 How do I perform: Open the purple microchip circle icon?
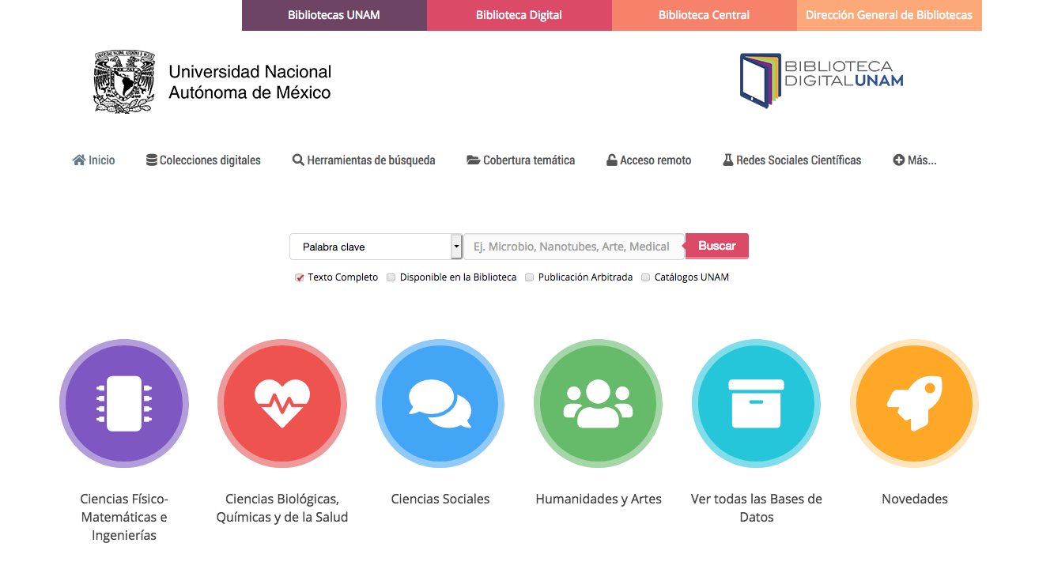124,404
